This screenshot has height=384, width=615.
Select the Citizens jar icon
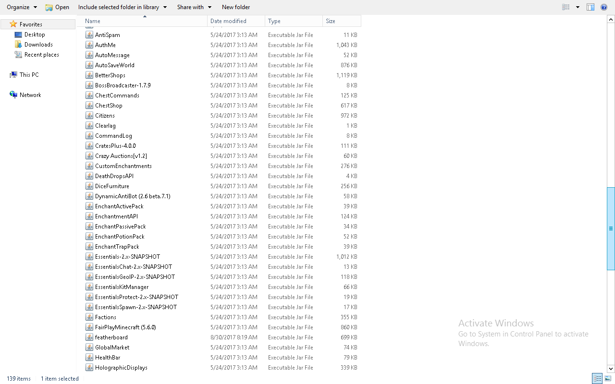(x=89, y=115)
